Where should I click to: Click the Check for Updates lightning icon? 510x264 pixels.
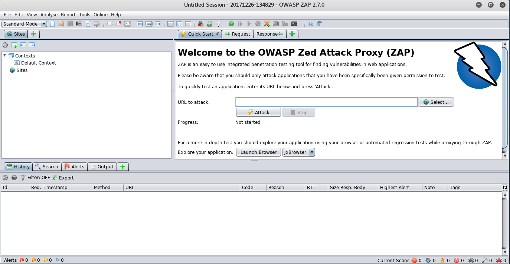pos(210,24)
